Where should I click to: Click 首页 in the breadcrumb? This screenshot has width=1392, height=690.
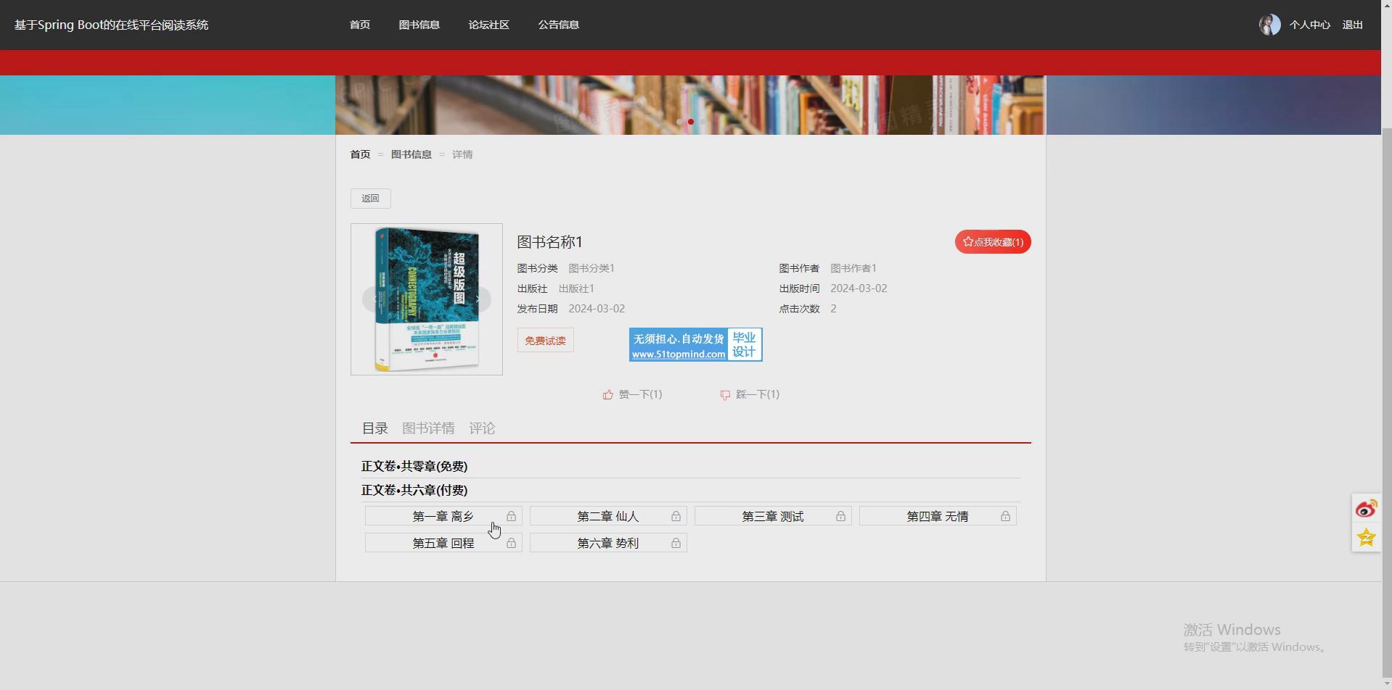pyautogui.click(x=360, y=154)
